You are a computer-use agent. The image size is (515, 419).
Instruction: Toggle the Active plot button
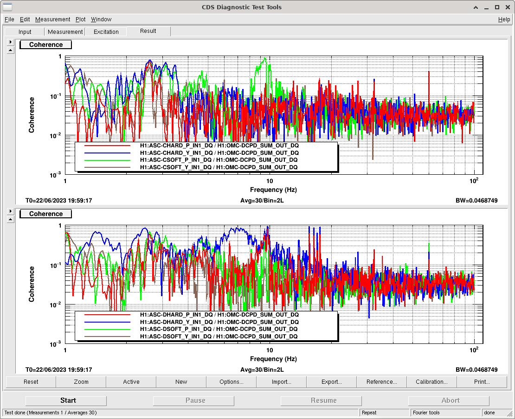point(131,382)
